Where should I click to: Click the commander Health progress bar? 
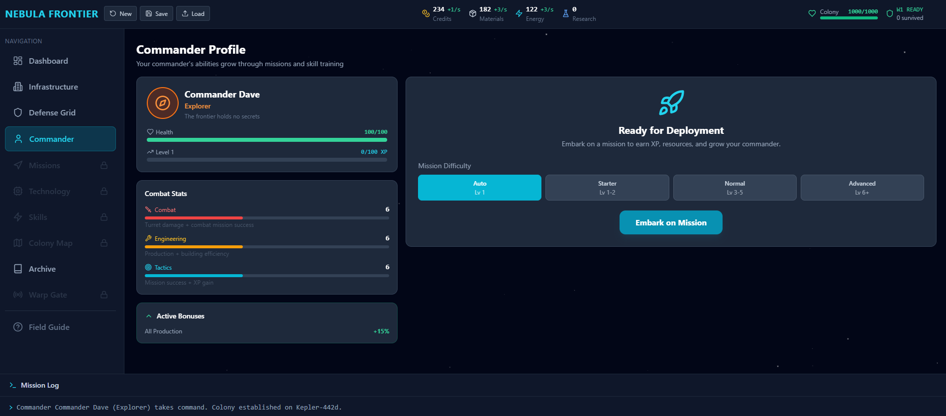[x=267, y=140]
